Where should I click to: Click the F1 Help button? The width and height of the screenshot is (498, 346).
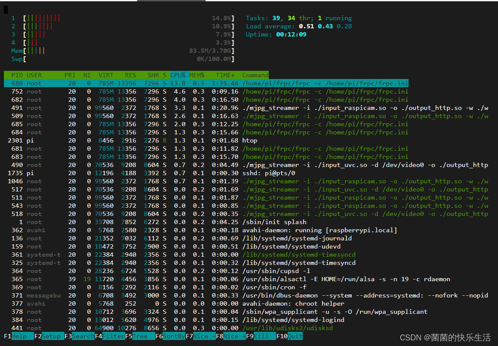tap(19, 336)
